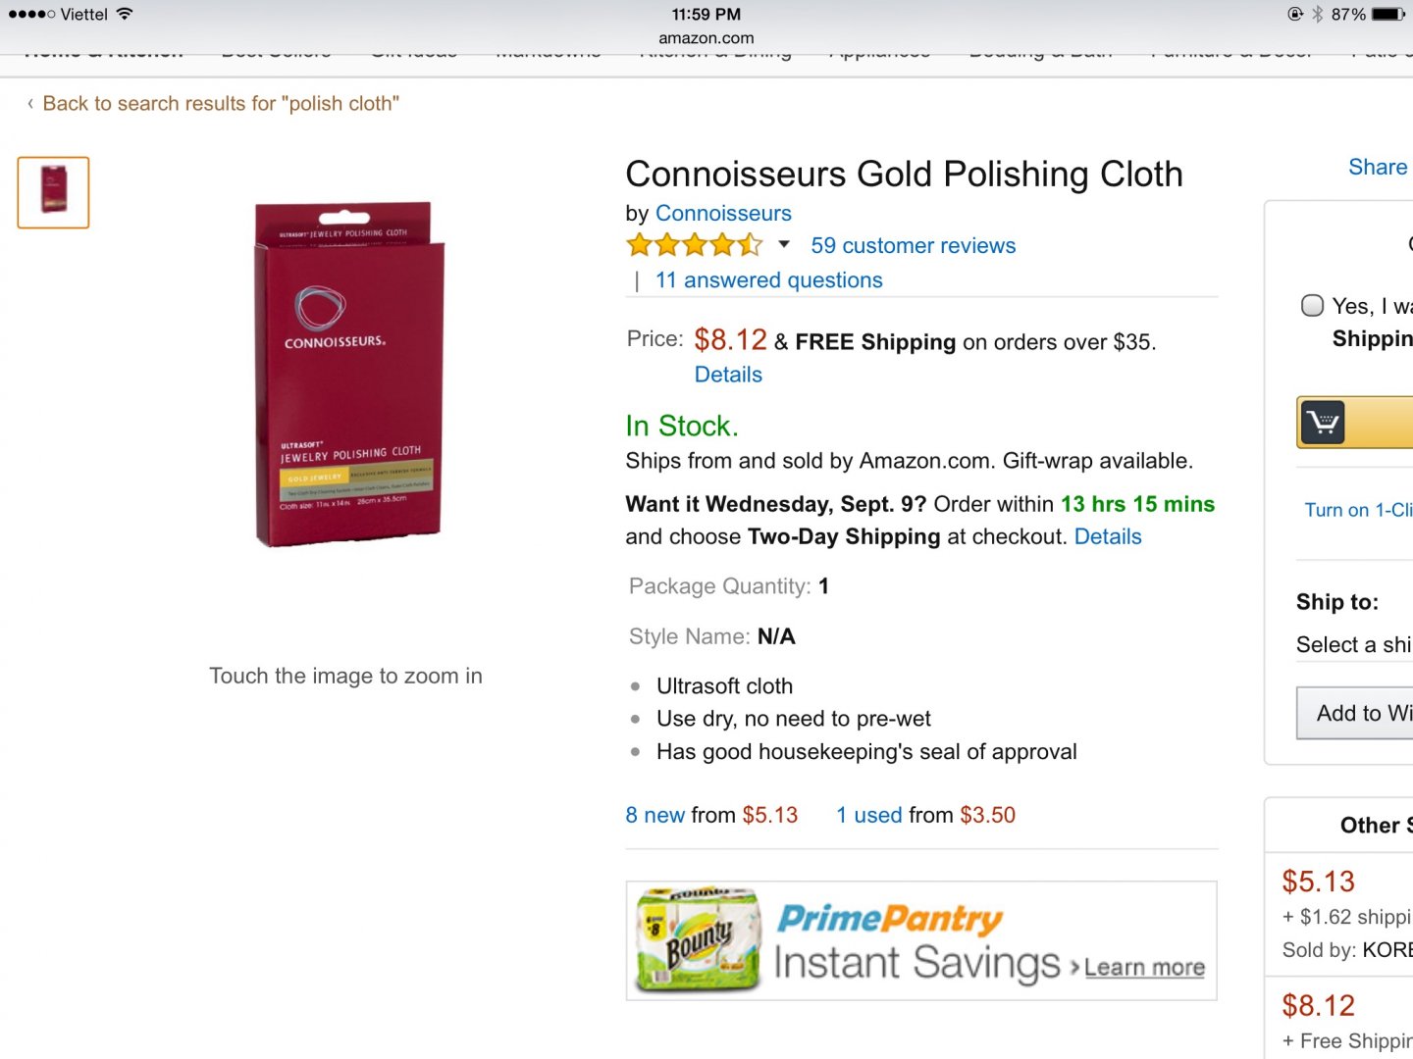Tap the amazon.com address bar

click(x=706, y=38)
